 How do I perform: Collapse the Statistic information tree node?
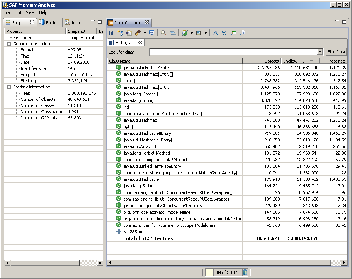(9, 87)
